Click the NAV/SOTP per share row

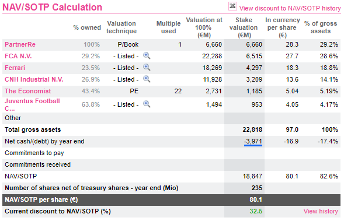[171, 200]
